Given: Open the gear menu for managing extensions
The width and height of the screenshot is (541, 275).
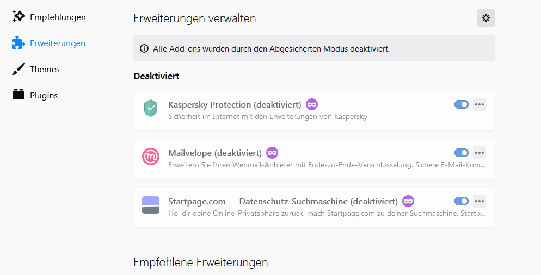Looking at the screenshot, I should pos(486,18).
